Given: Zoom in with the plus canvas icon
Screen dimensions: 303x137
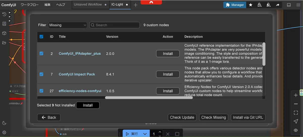Looking at the screenshot, I should [296, 95].
